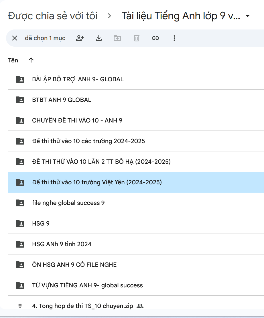Expand the current folder name dropdown arrow
Viewport: 264px width, 318px height.
(248, 16)
